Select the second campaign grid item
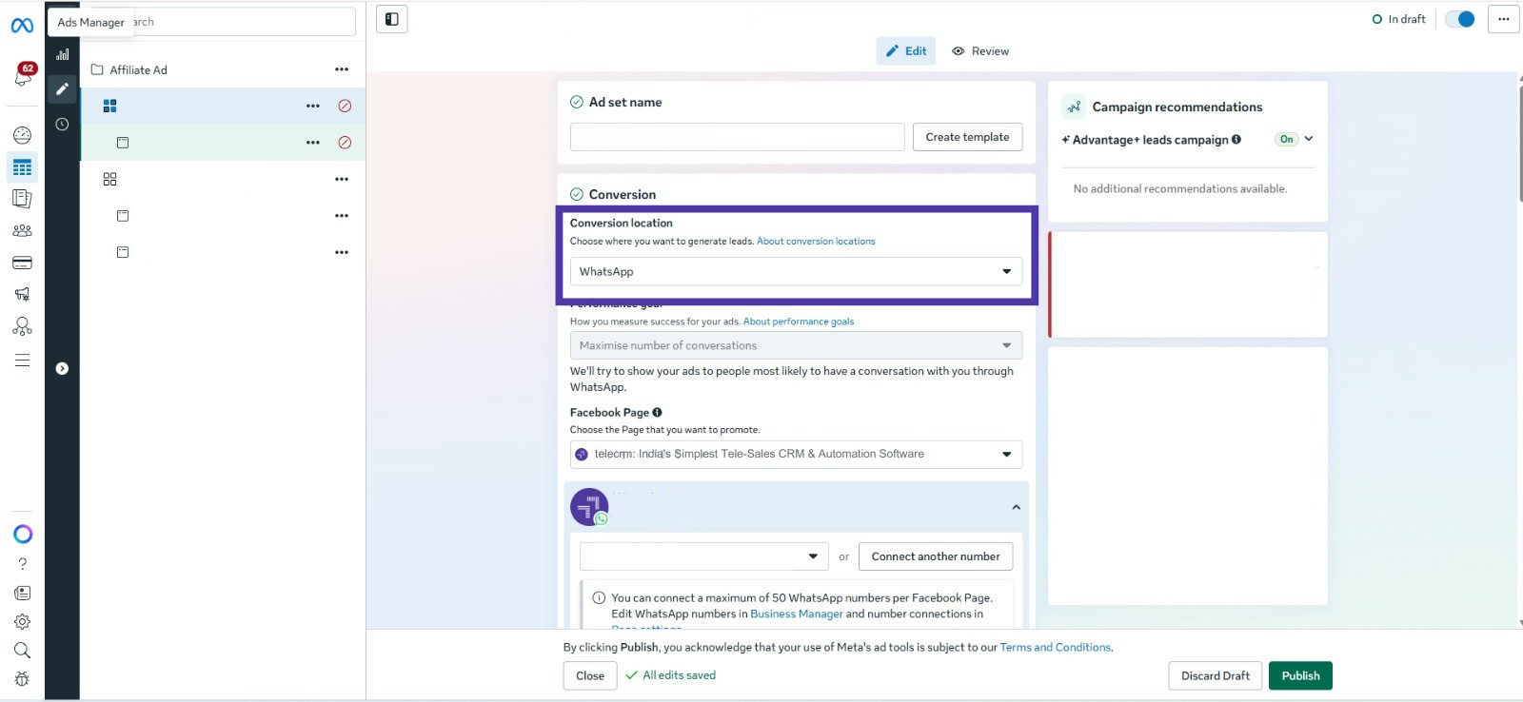Image resolution: width=1523 pixels, height=702 pixels. (x=109, y=179)
